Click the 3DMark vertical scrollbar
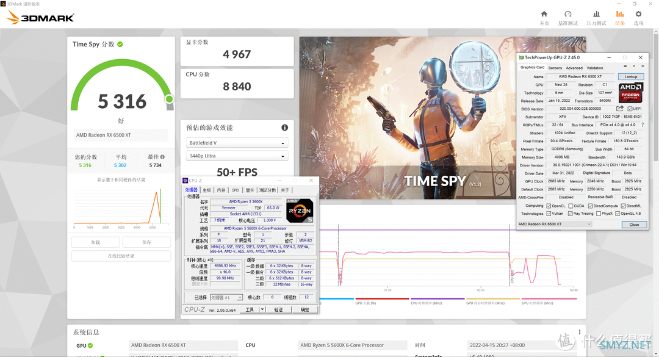This screenshot has height=357, width=659. coord(655,96)
